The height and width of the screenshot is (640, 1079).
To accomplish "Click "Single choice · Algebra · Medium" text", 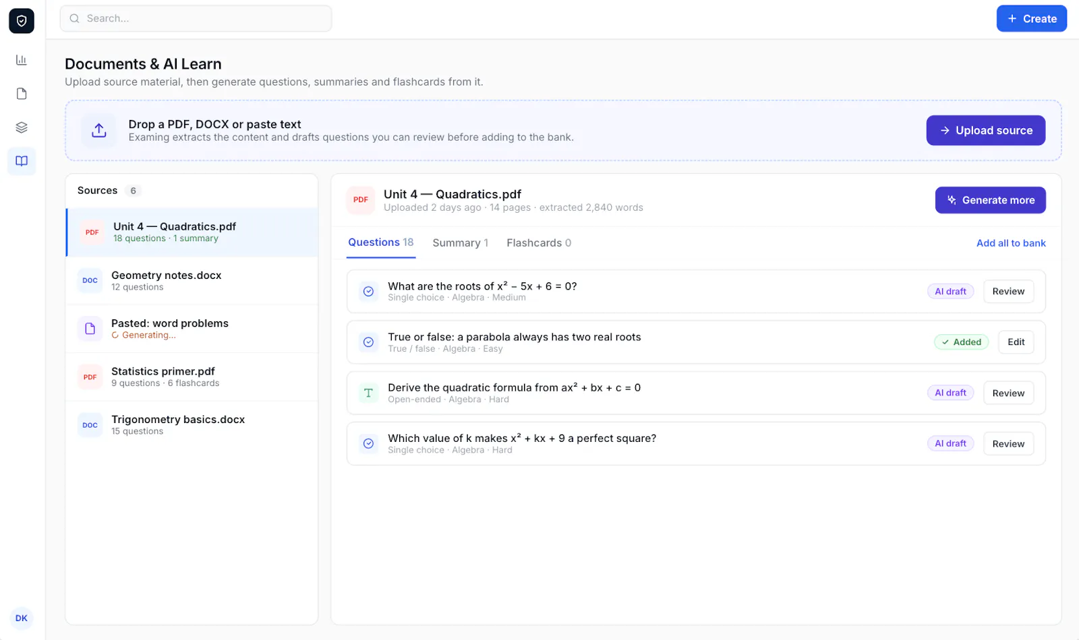I will coord(457,298).
